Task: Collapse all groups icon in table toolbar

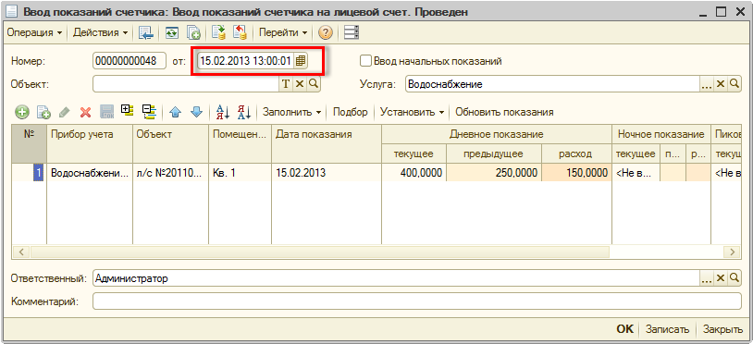Action: [x=149, y=112]
